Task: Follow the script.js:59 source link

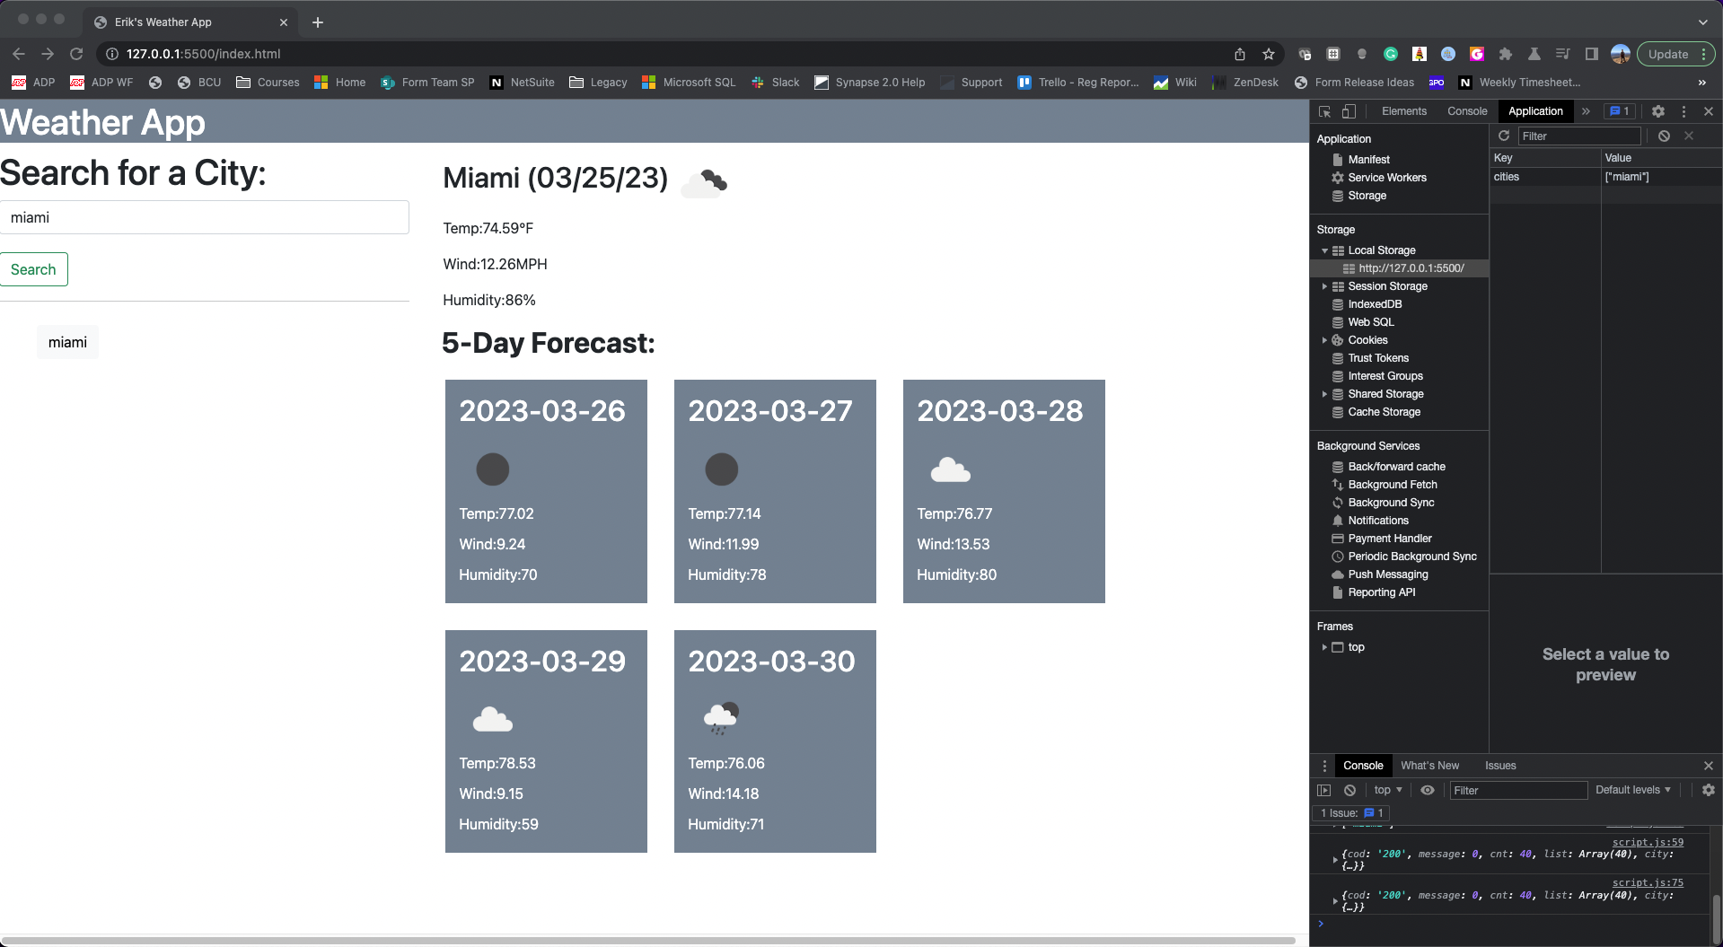Action: (1647, 842)
